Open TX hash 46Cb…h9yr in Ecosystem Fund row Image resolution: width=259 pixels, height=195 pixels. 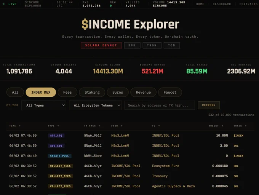coord(93,166)
